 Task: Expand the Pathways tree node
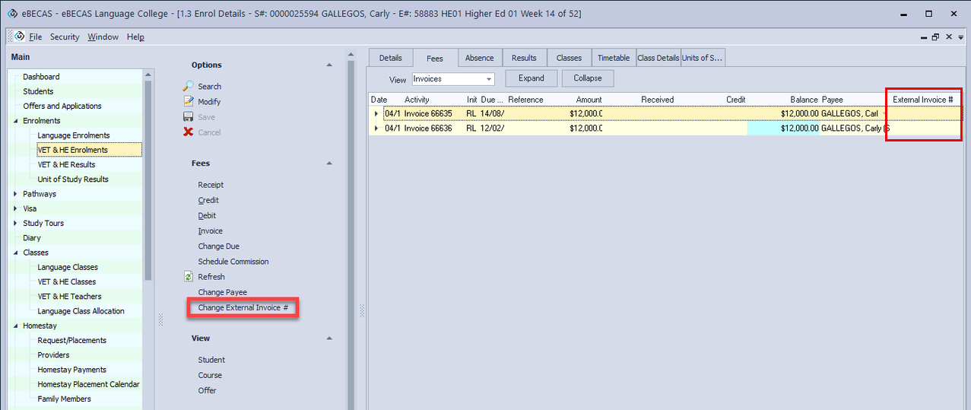[16, 194]
